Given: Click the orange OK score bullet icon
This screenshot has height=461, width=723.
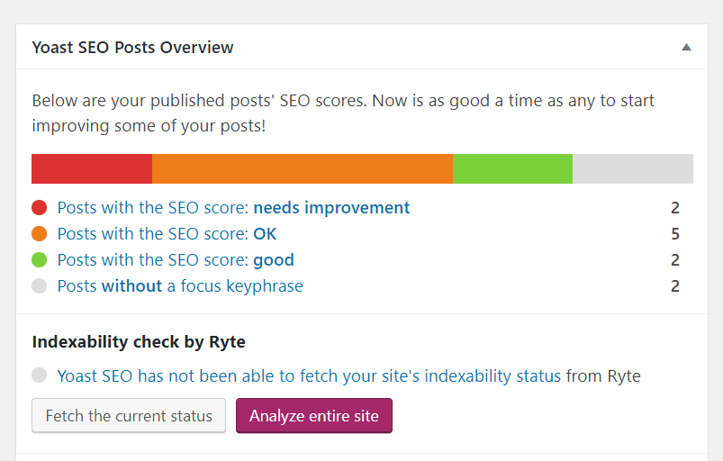Looking at the screenshot, I should tap(40, 234).
